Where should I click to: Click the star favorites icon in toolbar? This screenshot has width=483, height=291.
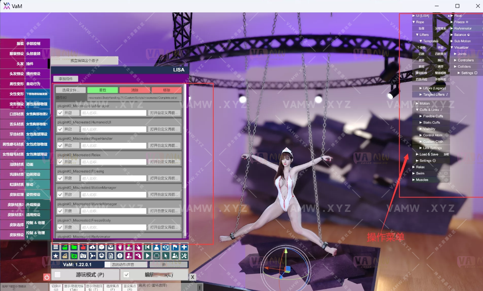56,255
